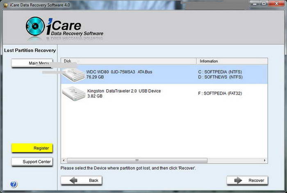Image resolution: width=287 pixels, height=193 pixels.
Task: Click the Lost Partition Recovery heading
Action: pos(30,50)
